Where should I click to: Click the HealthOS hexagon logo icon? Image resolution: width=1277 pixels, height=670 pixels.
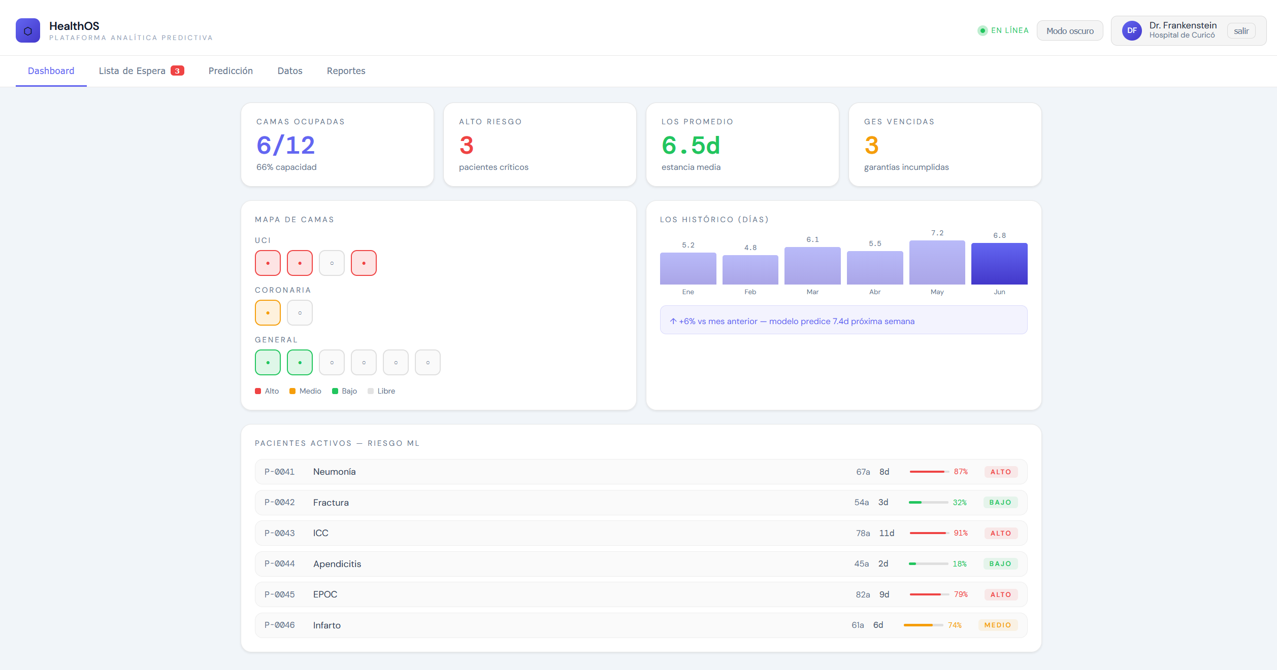point(28,30)
